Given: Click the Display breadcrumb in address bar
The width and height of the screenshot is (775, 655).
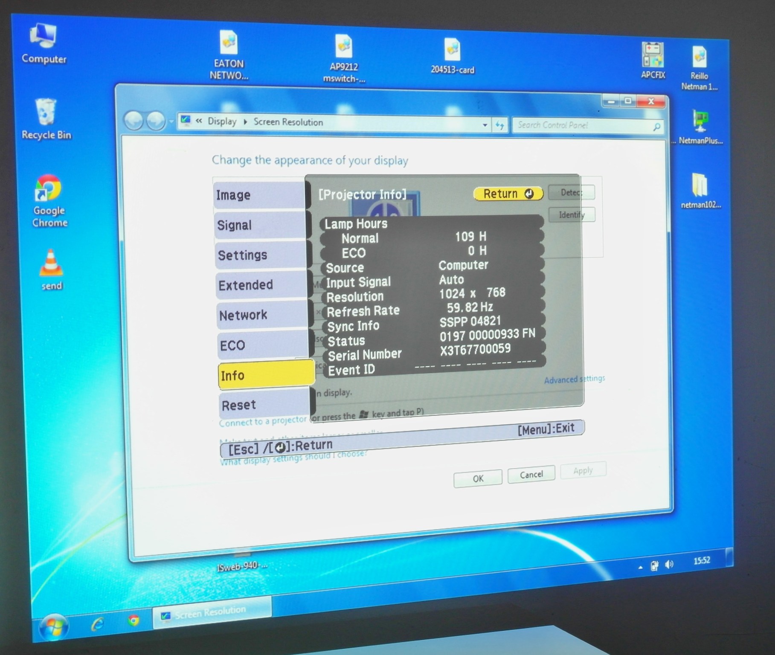Looking at the screenshot, I should [222, 121].
